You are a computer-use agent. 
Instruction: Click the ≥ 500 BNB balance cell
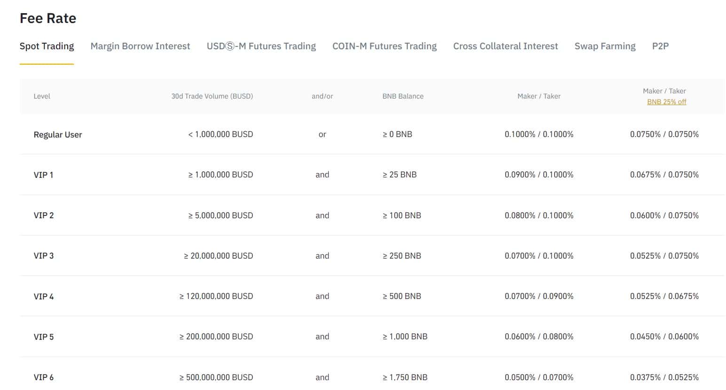coord(402,296)
